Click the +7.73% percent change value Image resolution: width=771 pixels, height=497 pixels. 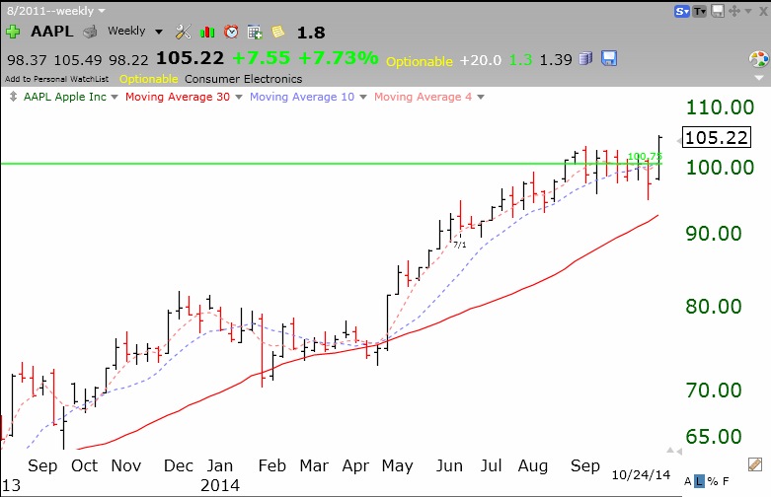coord(339,58)
